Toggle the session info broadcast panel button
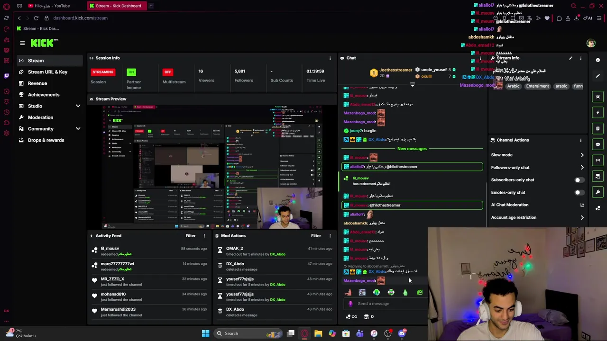607x341 pixels. click(x=598, y=160)
